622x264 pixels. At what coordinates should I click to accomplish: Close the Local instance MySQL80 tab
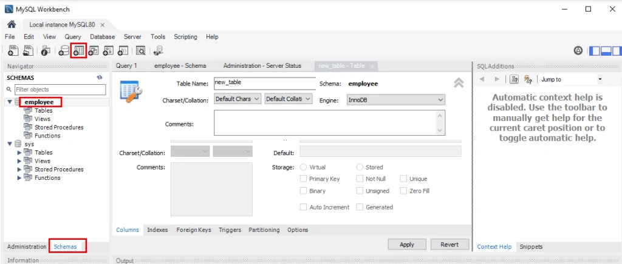[102, 24]
